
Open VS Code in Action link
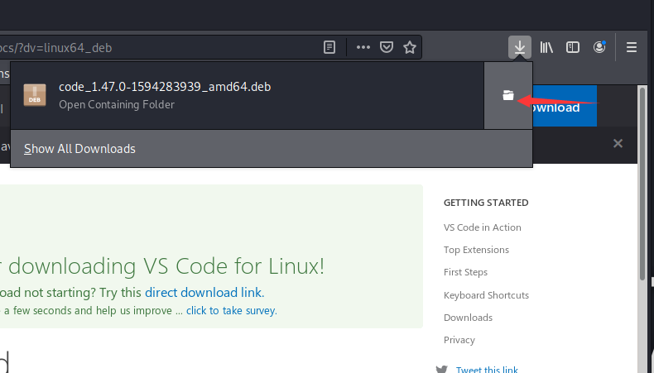click(482, 227)
